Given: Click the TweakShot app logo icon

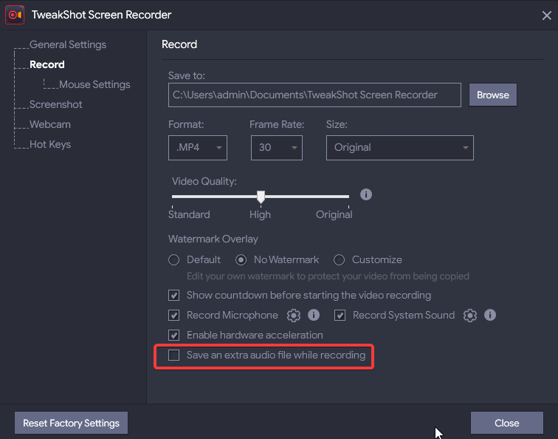Looking at the screenshot, I should (x=15, y=14).
